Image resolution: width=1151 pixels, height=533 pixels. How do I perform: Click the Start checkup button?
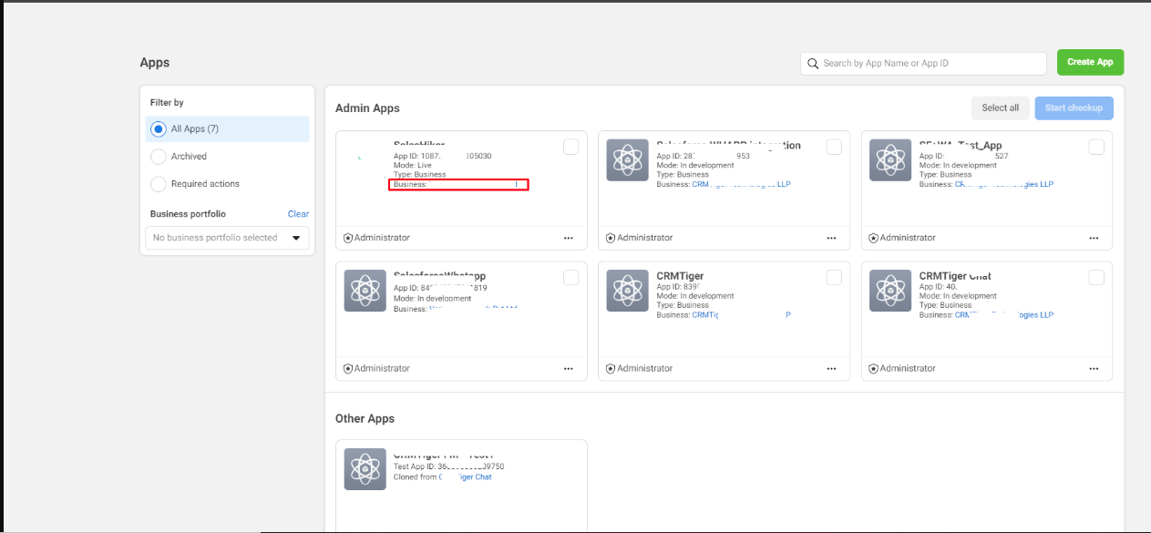point(1074,108)
